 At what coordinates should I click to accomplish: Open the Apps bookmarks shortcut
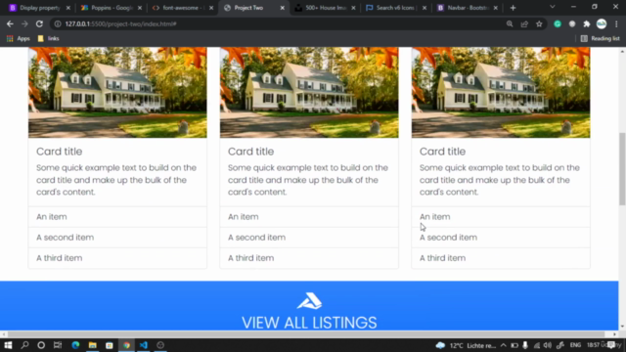coord(19,38)
